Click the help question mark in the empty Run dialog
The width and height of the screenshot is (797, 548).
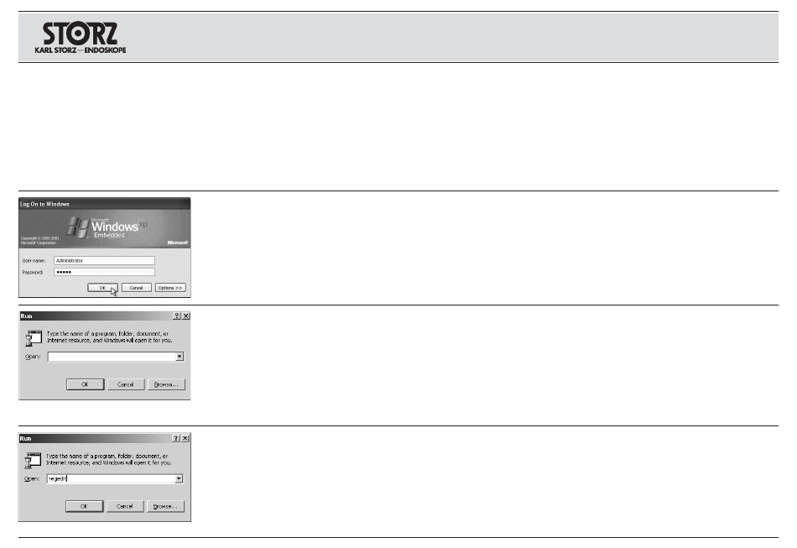click(177, 316)
